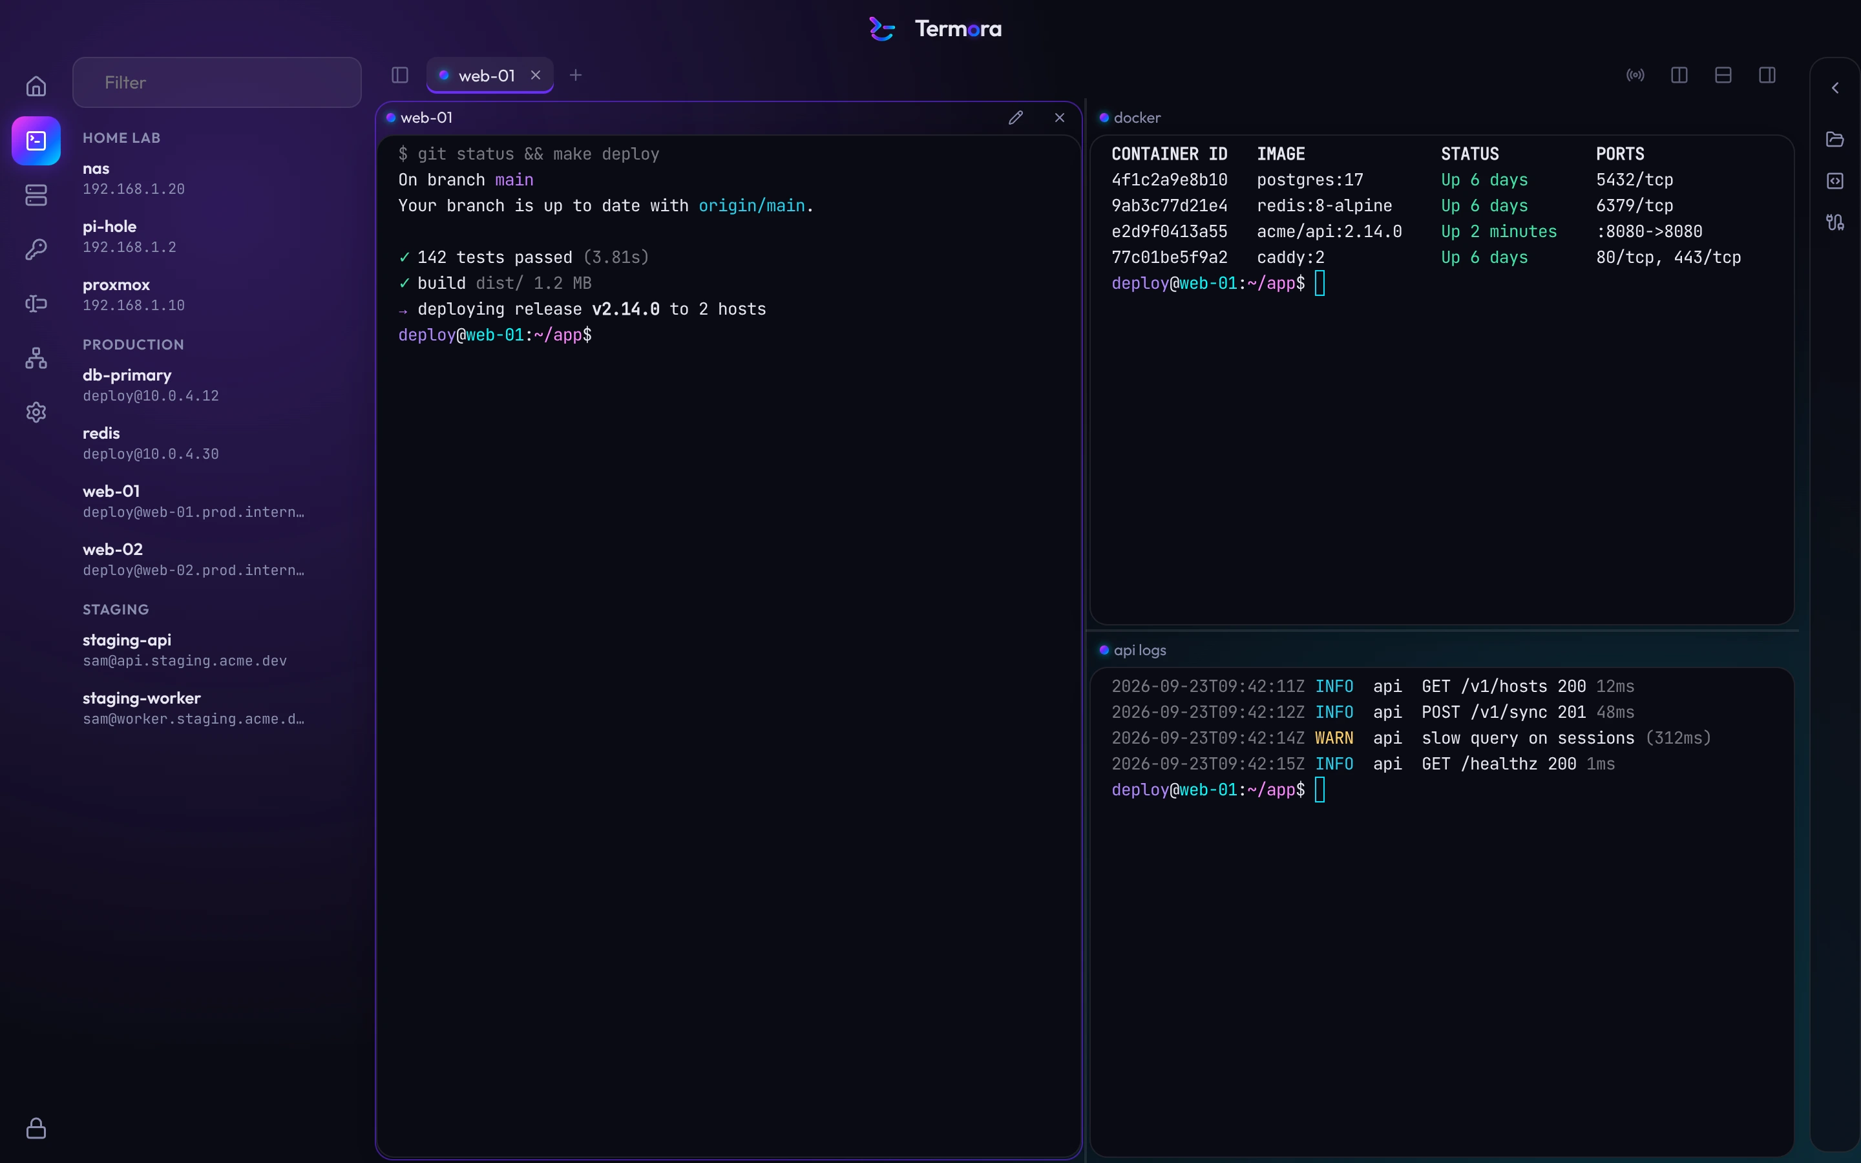Image resolution: width=1861 pixels, height=1163 pixels.
Task: Select the Terminal sidebar icon
Action: point(36,141)
